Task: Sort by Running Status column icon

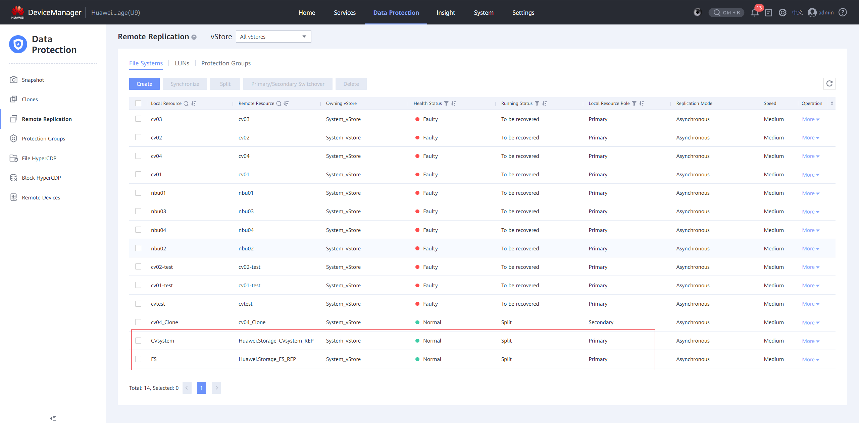Action: click(544, 104)
